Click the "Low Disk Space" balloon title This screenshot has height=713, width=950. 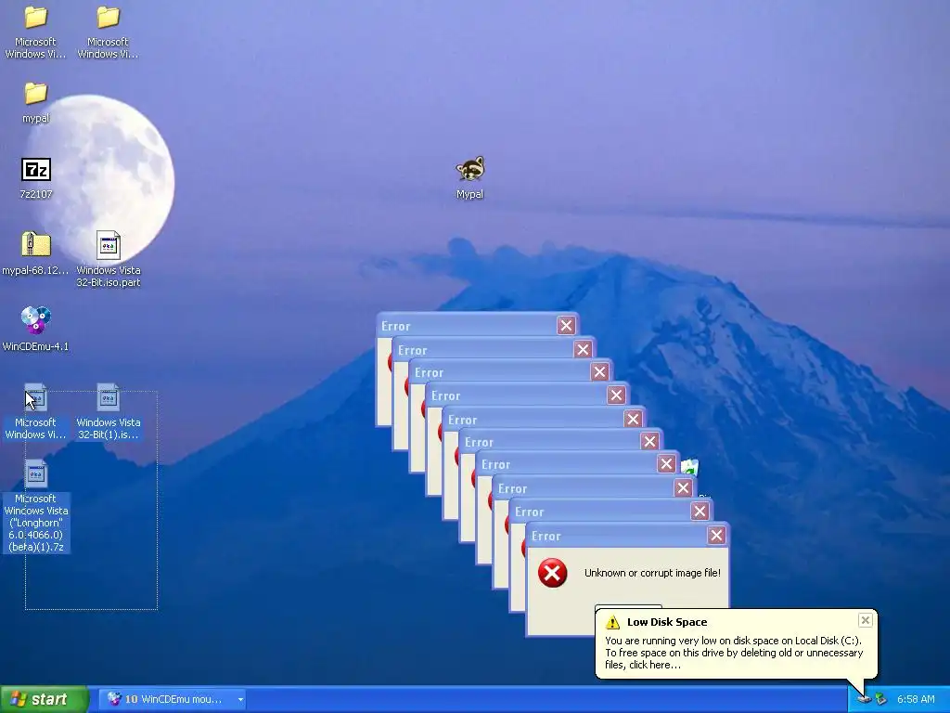[x=667, y=622]
